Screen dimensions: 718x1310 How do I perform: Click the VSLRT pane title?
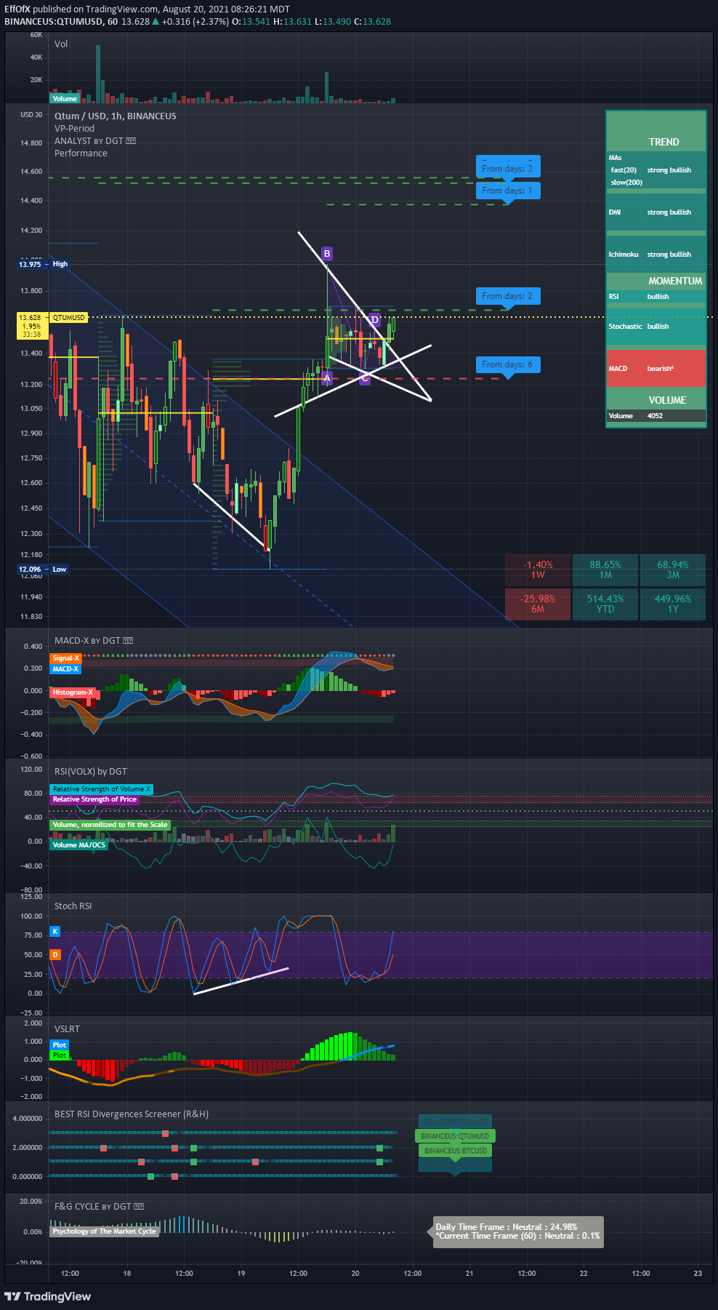67,1029
